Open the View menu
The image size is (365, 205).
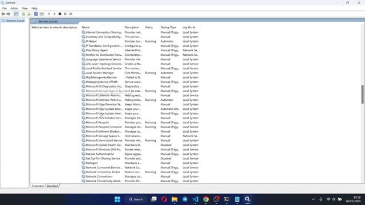click(x=25, y=9)
